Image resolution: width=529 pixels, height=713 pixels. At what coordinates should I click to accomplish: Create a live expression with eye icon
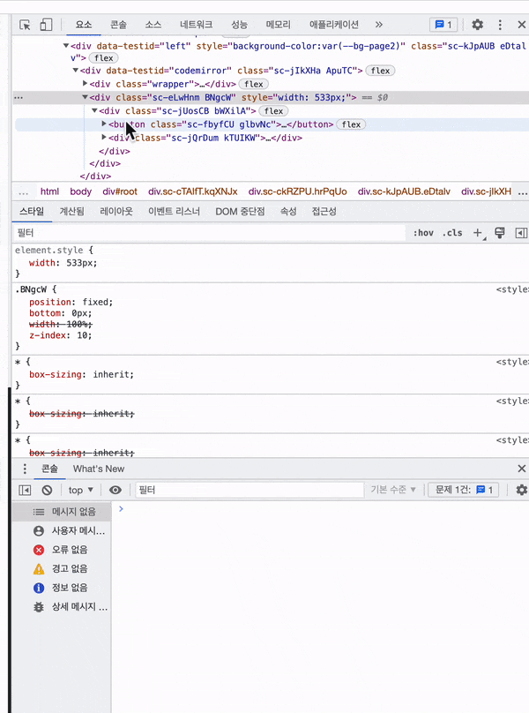(x=115, y=490)
